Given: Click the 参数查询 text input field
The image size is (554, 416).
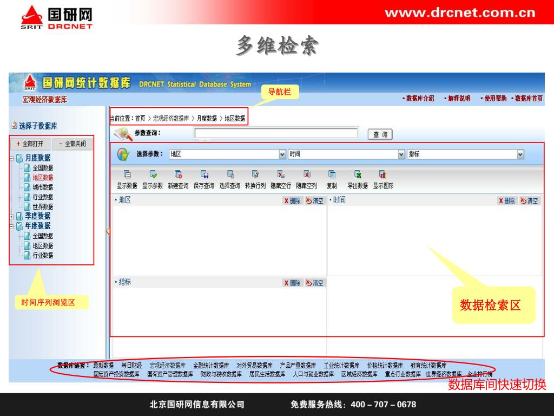Looking at the screenshot, I should 276,133.
